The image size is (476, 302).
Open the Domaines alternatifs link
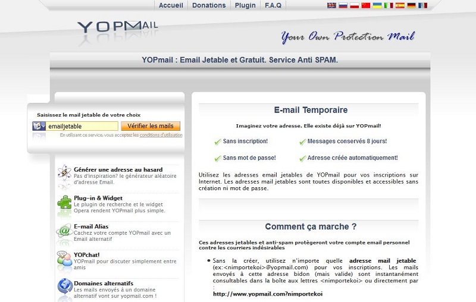pos(104,284)
